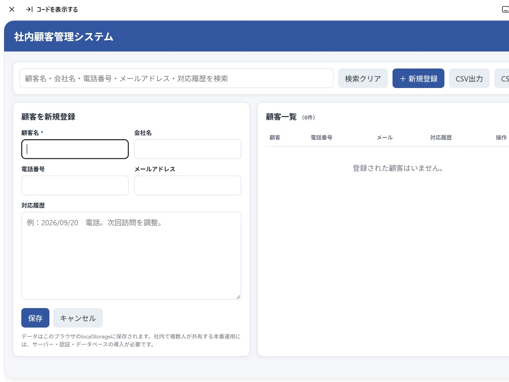Click the icon at top-right corner
Screen dimensions: 509x382
tap(505, 10)
